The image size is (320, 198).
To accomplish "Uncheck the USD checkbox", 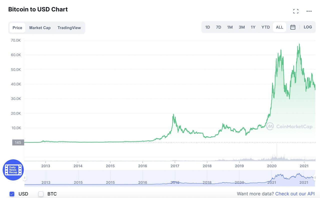I will click(12, 194).
